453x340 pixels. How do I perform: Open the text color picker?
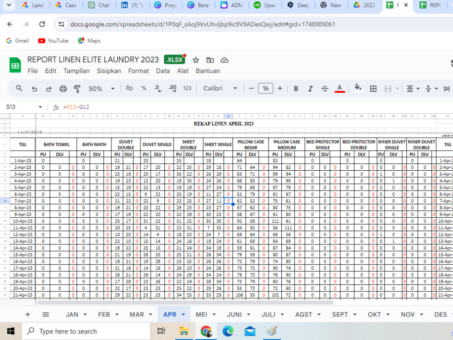point(340,89)
